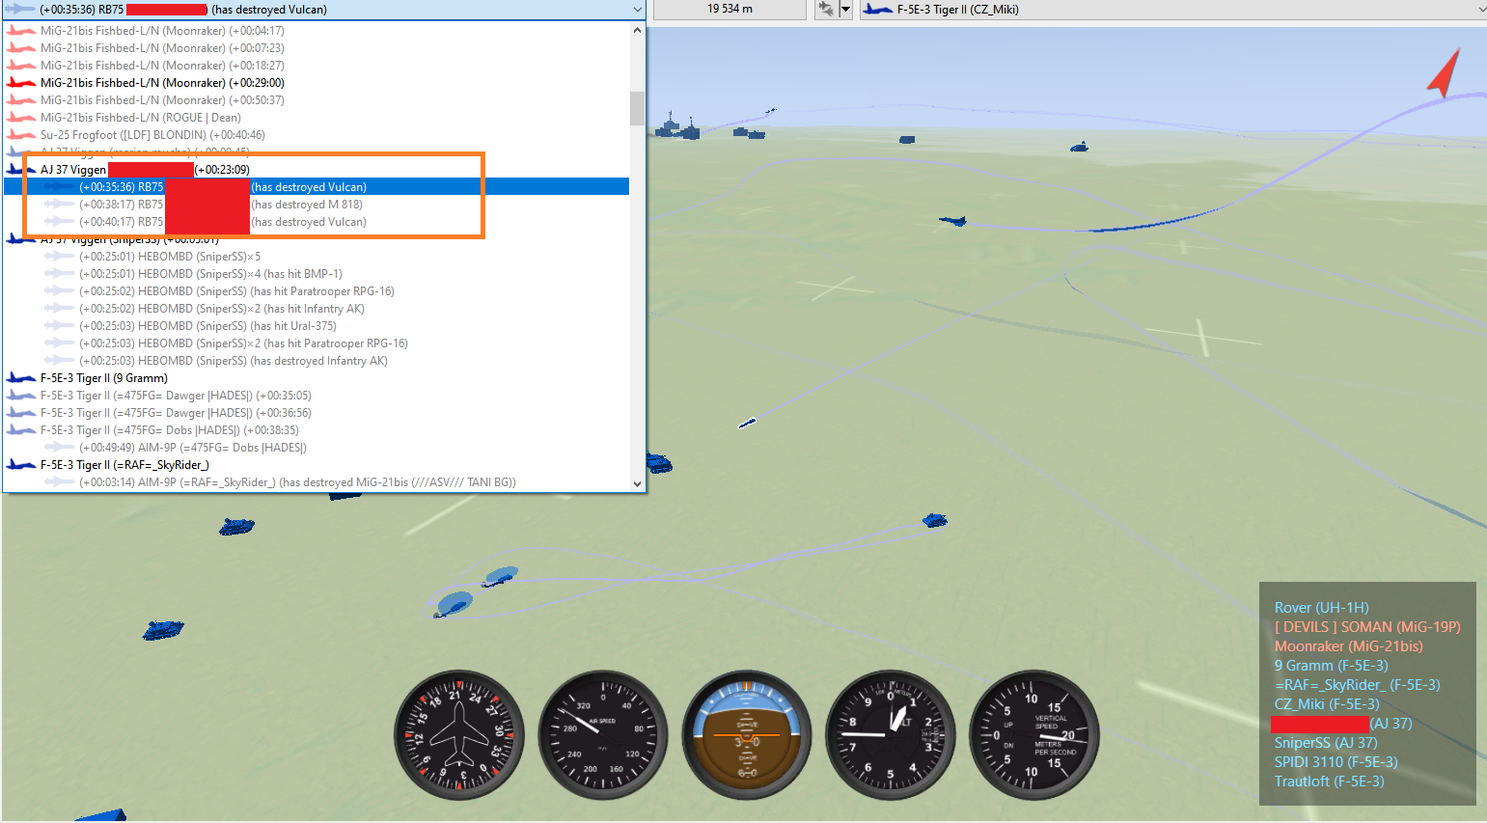Click =RAF=_SkyRider_ (F-5E-3) in legend

[1357, 685]
